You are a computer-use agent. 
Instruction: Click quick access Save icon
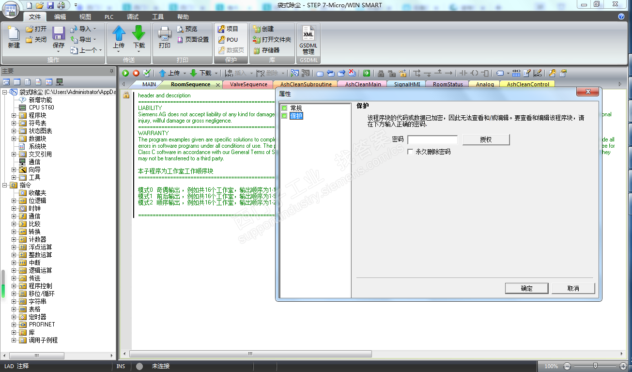(50, 5)
